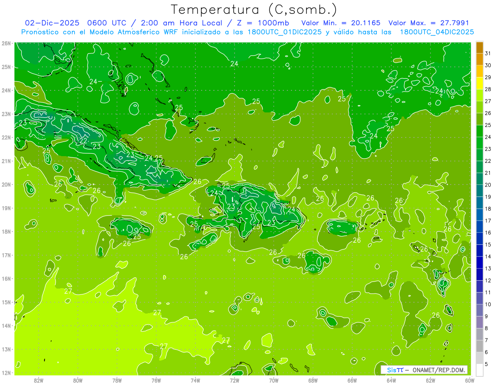
Task: Click the "25N" latitude axis label
Action: (x=6, y=67)
